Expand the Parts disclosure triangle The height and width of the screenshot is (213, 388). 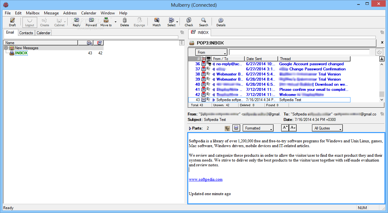point(190,128)
